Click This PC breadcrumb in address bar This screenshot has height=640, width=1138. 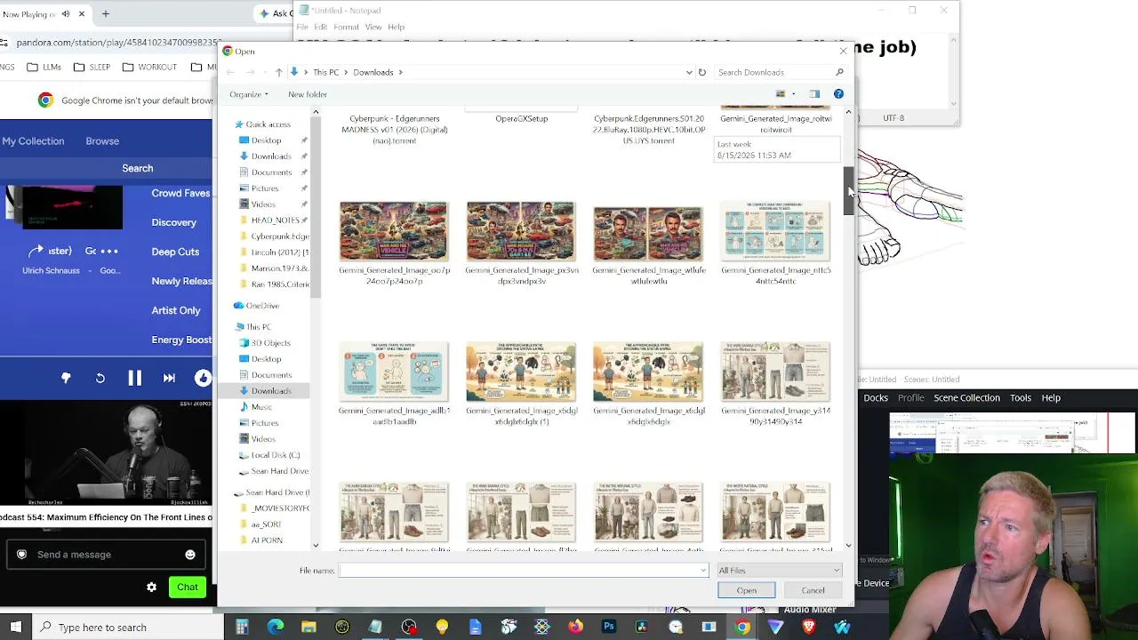click(325, 72)
